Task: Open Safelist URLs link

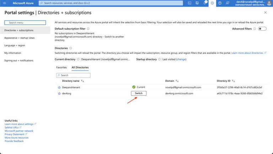Action: coord(13,127)
